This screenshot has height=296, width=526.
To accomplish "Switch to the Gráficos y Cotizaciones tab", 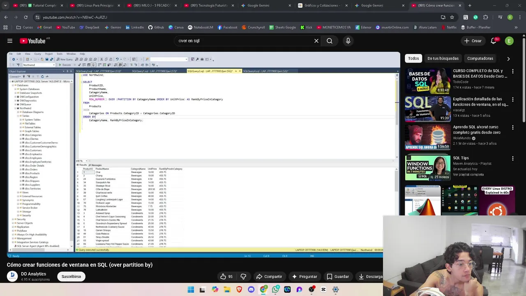I will click(323, 5).
